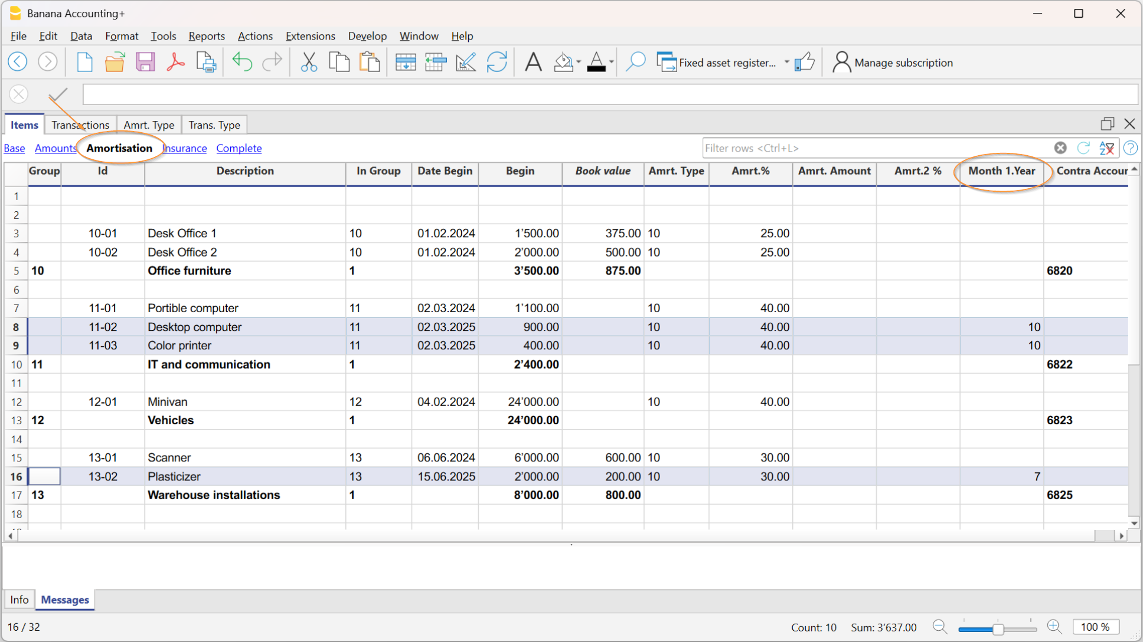The width and height of the screenshot is (1143, 642).
Task: Toggle the filter options icon
Action: click(x=1106, y=148)
